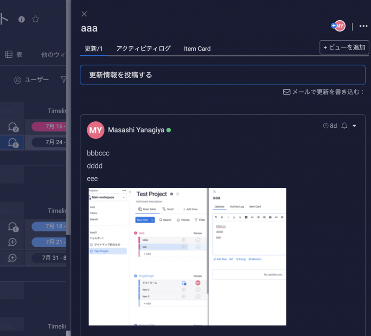Click the メールで更新を書き込む link

pyautogui.click(x=323, y=92)
